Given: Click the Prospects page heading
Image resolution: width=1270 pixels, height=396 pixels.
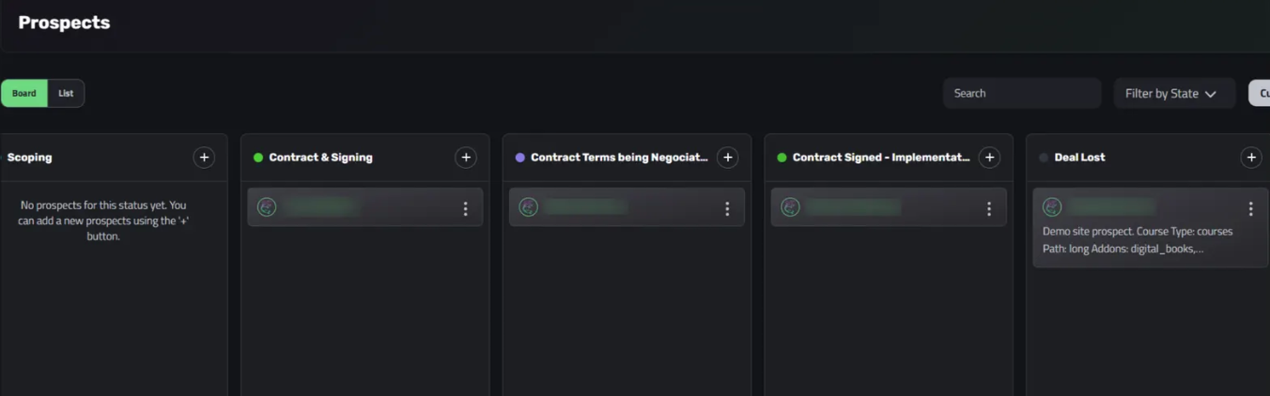Looking at the screenshot, I should coord(64,23).
